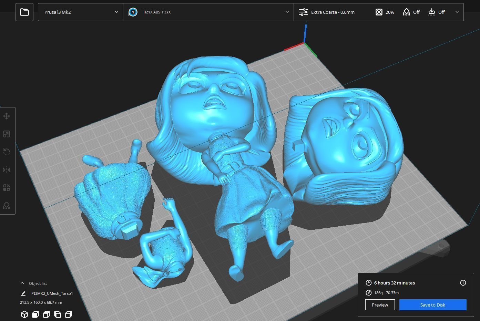Switch to left view cube

(x=58, y=314)
